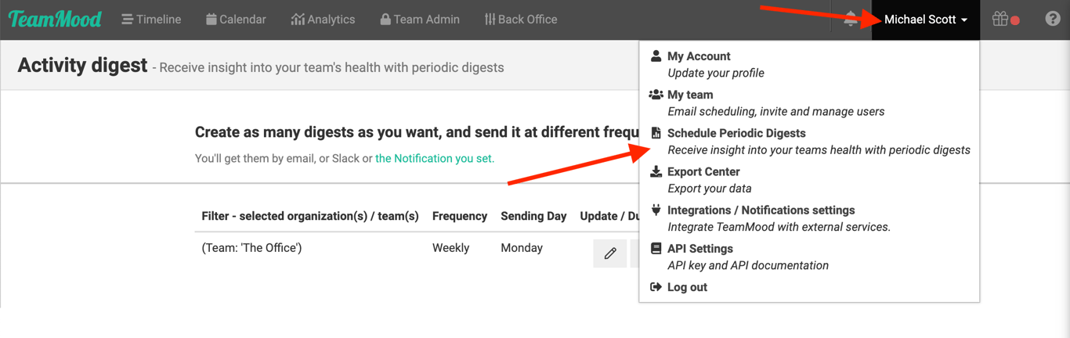
Task: Follow 'the Notification you set' link
Action: (435, 158)
